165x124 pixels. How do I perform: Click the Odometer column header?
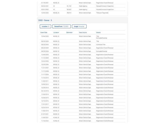[69, 33]
